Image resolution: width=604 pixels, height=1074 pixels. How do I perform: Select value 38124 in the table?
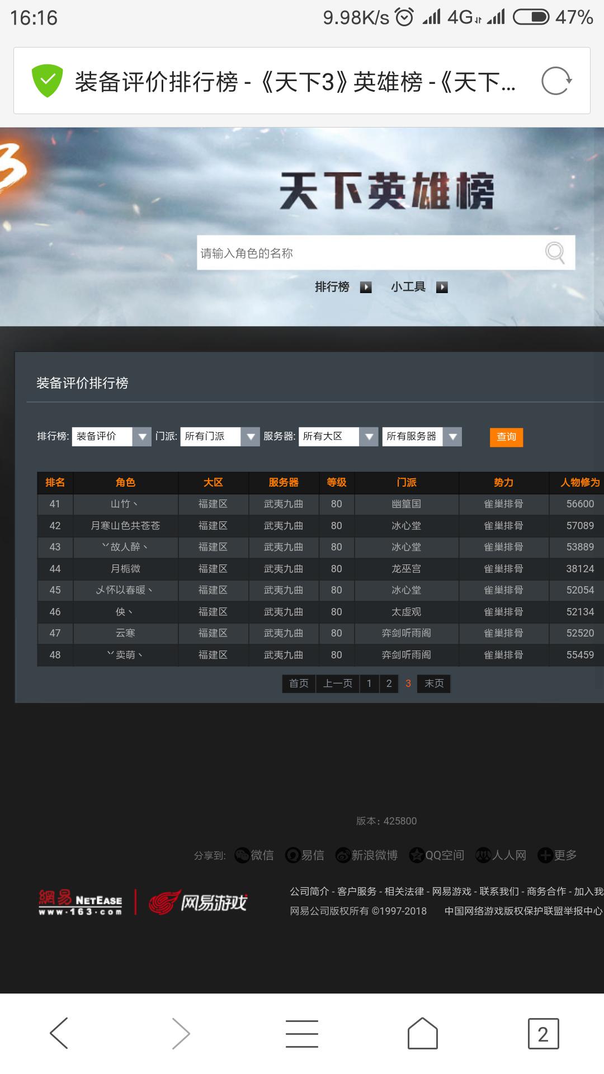pos(580,569)
